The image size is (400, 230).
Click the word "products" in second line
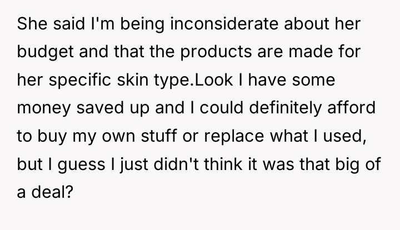coord(216,53)
